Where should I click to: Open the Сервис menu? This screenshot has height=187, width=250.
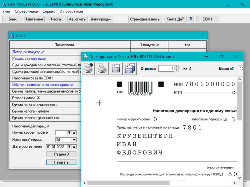pyautogui.click(x=48, y=12)
